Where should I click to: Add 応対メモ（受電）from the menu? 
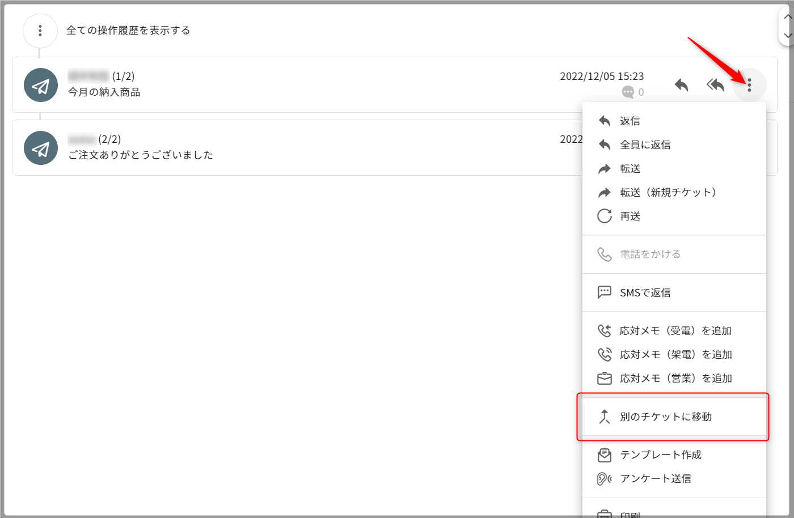click(675, 330)
